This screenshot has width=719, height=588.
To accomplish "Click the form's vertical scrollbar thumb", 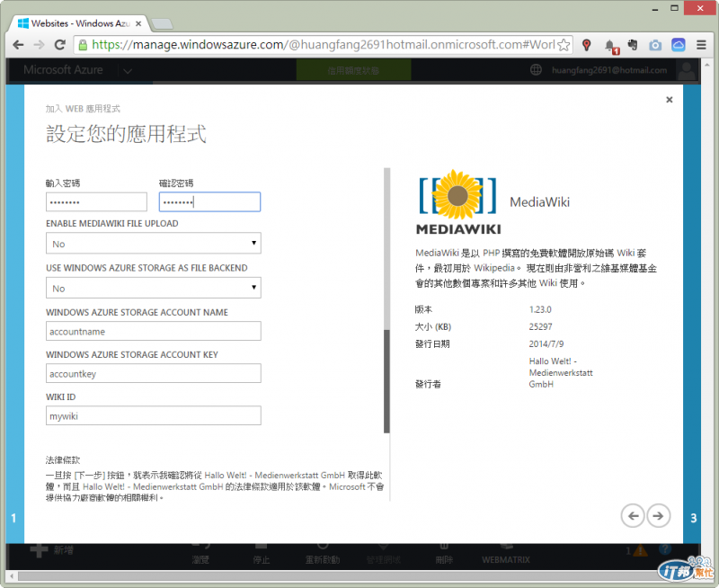I will [387, 380].
